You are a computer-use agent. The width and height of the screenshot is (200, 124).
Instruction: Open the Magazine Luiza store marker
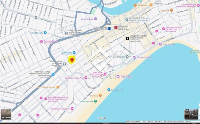[109, 28]
